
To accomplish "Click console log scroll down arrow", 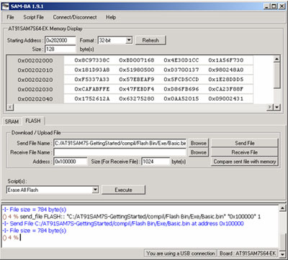I will tap(282, 254).
